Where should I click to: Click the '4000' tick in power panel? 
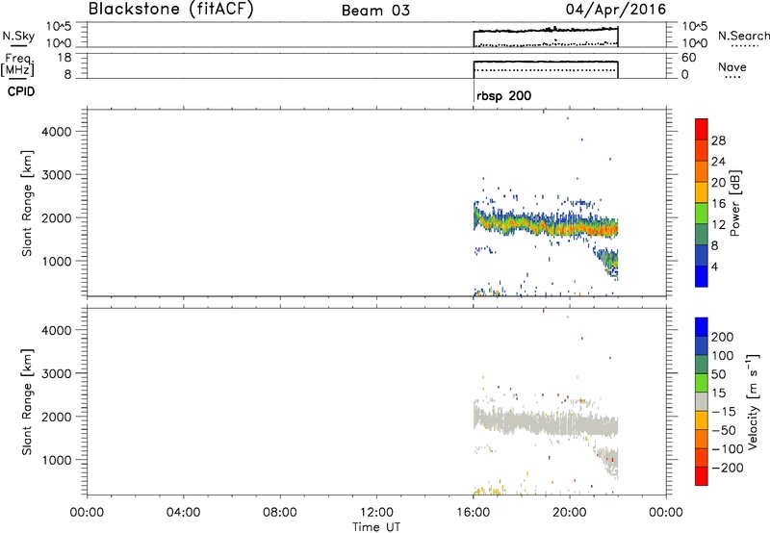tap(56, 132)
